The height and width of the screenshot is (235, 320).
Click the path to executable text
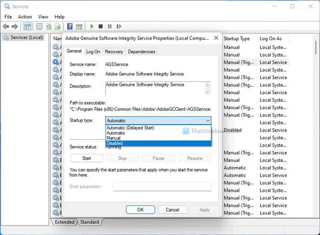click(141, 109)
